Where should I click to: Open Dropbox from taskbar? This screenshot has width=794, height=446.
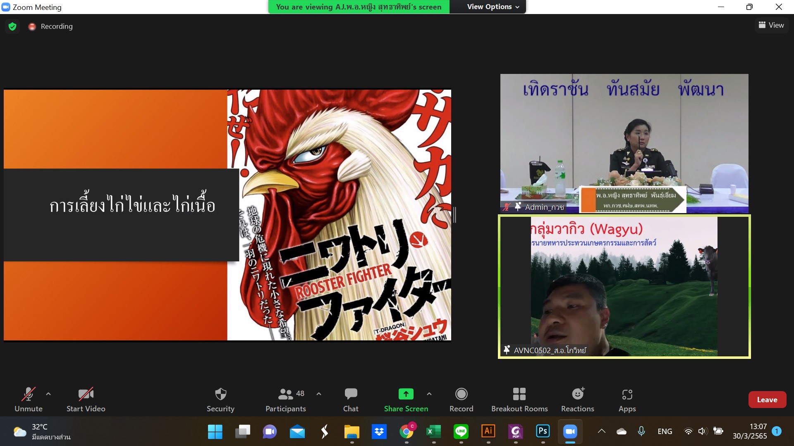tap(379, 432)
